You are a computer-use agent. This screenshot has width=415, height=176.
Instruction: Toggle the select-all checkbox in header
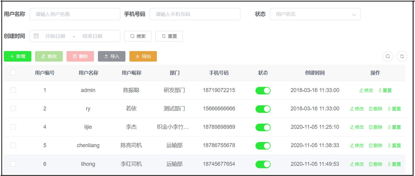[x=13, y=73]
